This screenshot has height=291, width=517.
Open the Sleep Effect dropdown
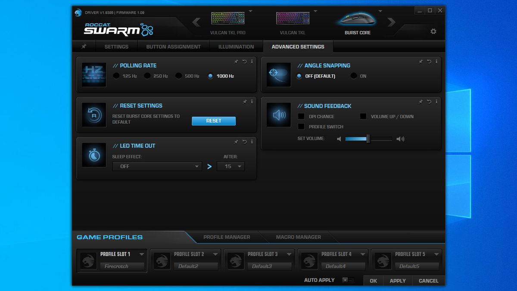[157, 166]
